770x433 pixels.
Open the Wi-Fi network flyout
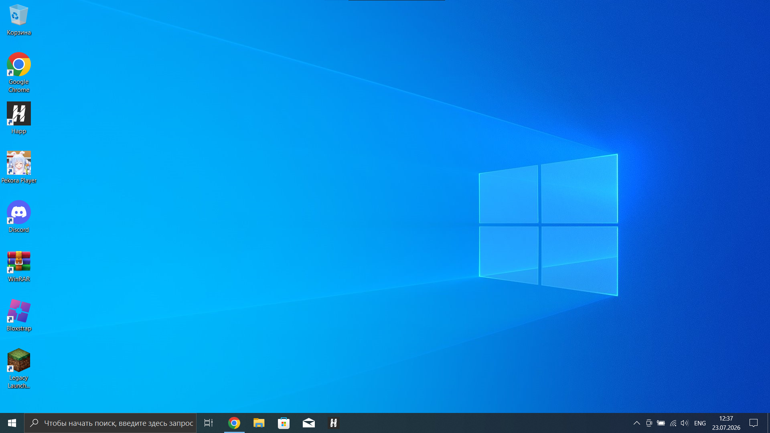click(673, 423)
